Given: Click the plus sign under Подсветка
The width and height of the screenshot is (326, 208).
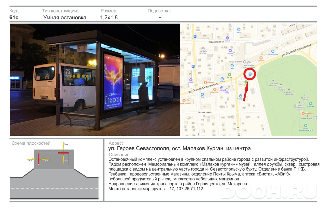Looking at the screenshot, I should click(160, 17).
